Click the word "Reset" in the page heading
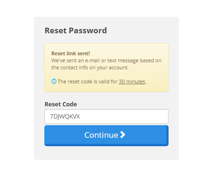This screenshot has height=193, width=212. click(56, 30)
